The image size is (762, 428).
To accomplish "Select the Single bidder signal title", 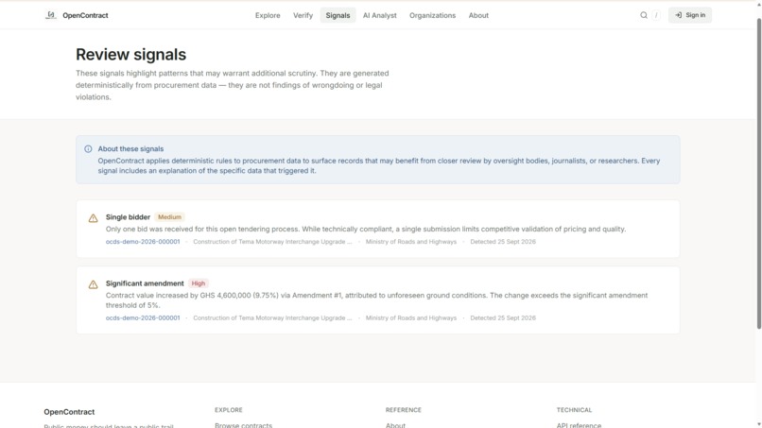I will click(128, 217).
